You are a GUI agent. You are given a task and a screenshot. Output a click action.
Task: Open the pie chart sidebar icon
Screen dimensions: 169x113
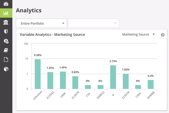point(6,41)
